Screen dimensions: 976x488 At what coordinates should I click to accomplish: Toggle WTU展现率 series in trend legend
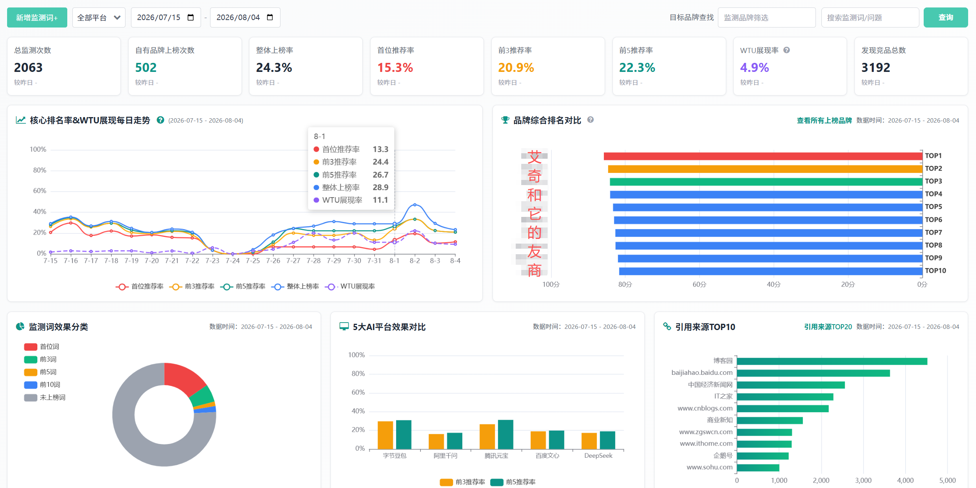tap(350, 286)
